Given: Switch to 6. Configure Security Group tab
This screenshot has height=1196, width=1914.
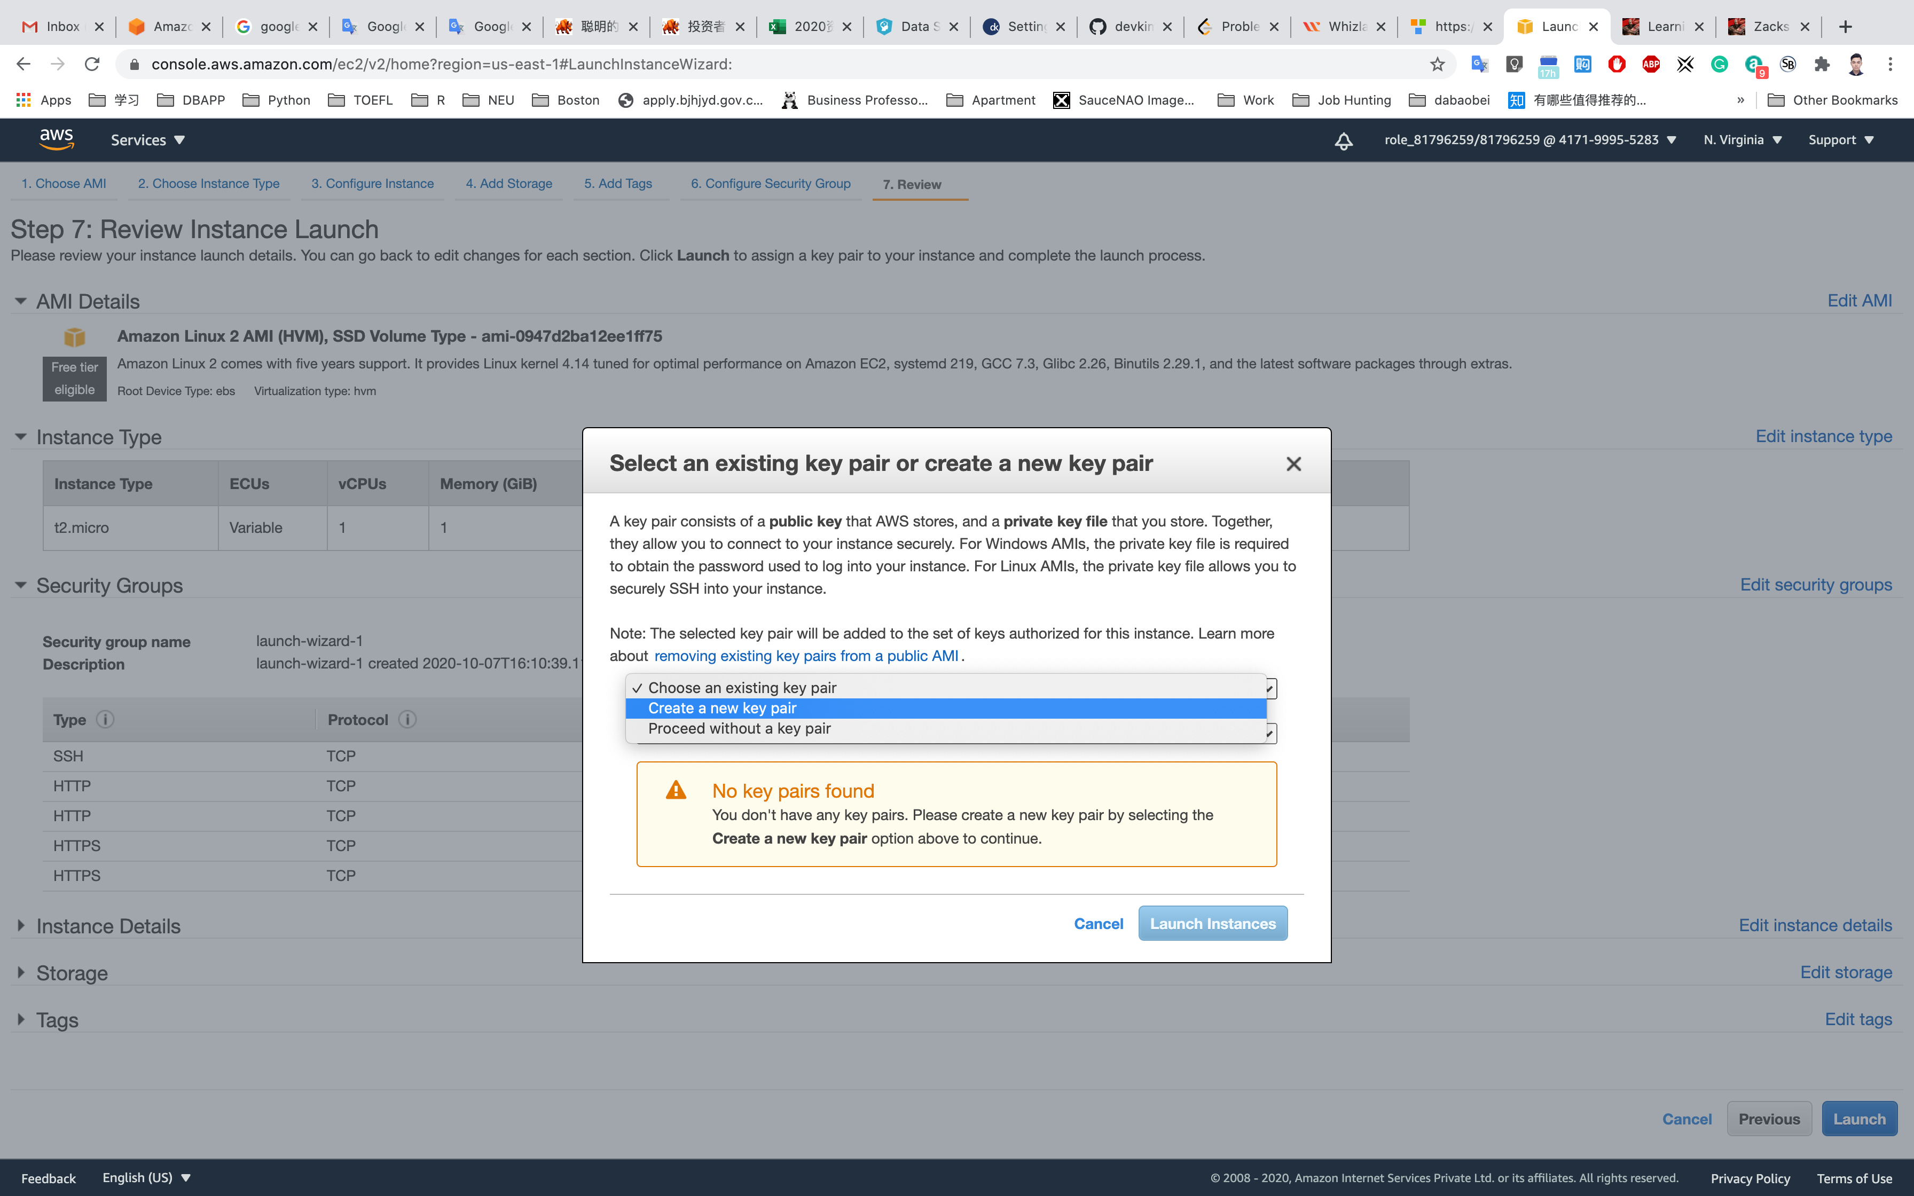Looking at the screenshot, I should (770, 184).
